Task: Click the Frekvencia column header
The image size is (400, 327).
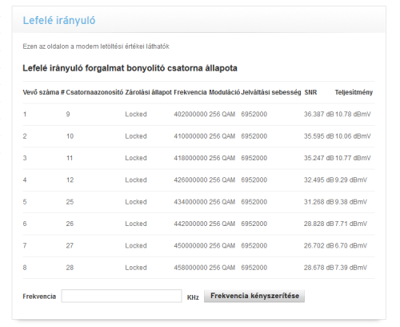Action: pyautogui.click(x=190, y=92)
